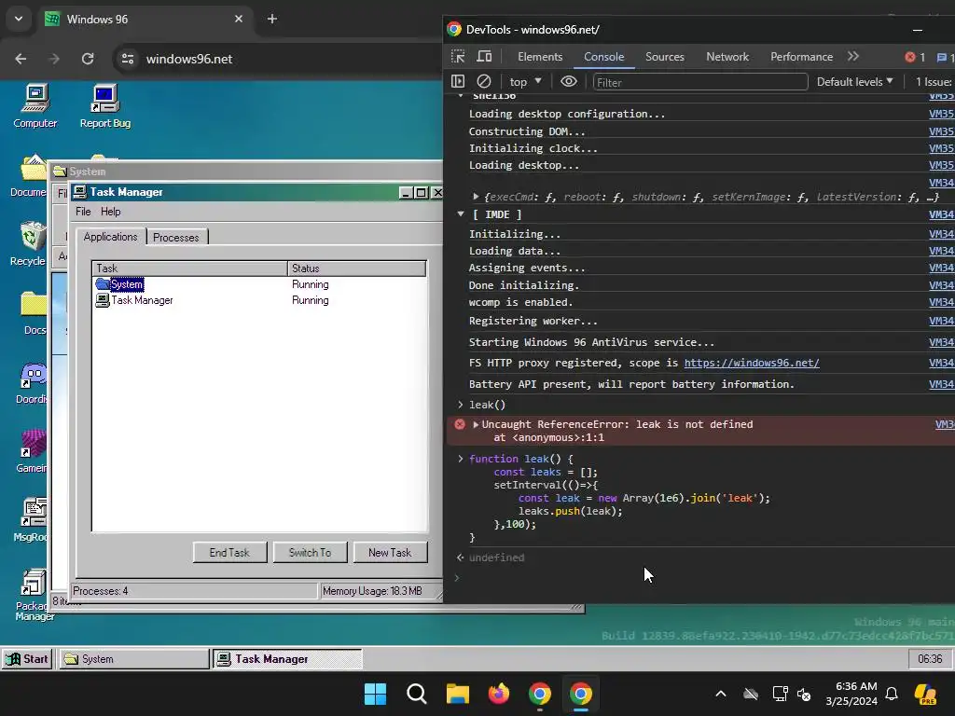Click the red error count badge in DevTools
The height and width of the screenshot is (716, 955).
coord(915,57)
